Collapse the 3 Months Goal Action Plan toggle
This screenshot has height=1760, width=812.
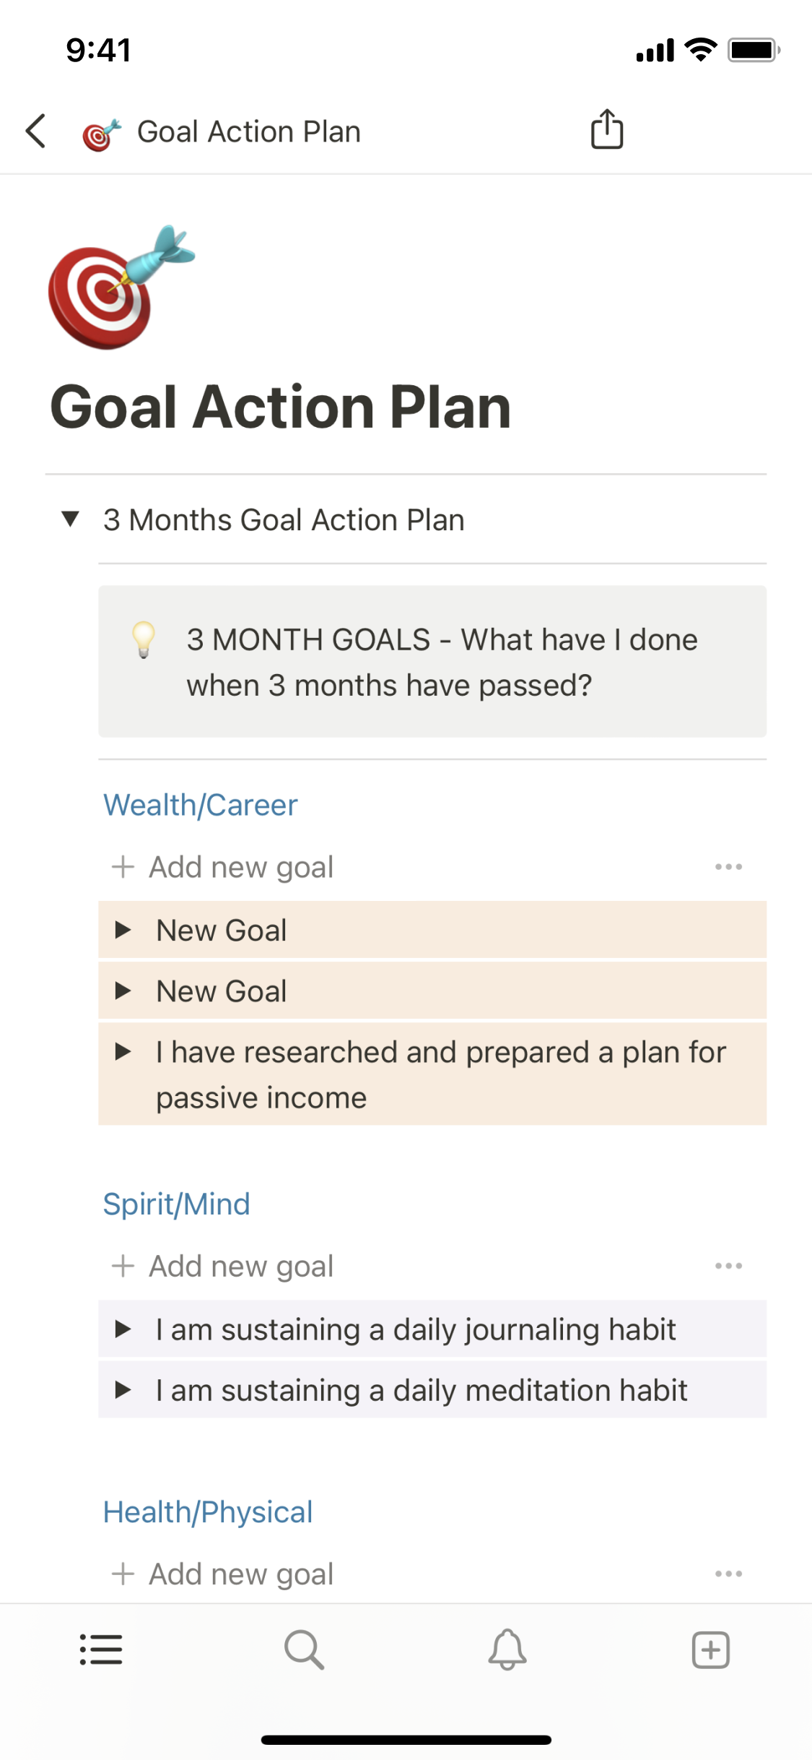click(x=70, y=519)
